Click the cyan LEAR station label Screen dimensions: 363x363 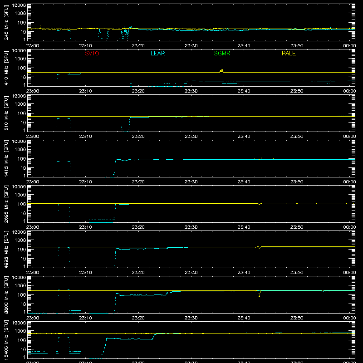click(157, 53)
